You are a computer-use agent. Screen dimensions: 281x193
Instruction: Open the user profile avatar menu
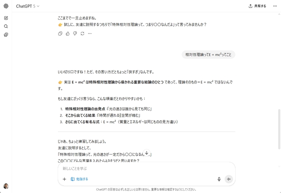pos(6,186)
